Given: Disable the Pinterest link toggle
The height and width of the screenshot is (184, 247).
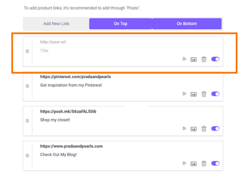Looking at the screenshot, I should [215, 94].
